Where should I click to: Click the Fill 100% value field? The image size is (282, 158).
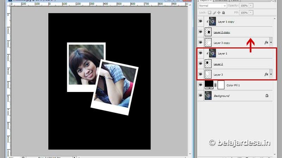pyautogui.click(x=244, y=13)
